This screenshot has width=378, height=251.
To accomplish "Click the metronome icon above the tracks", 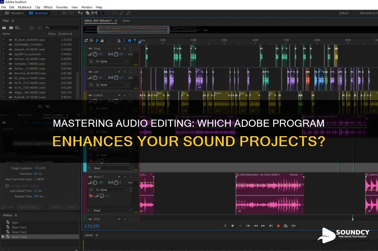I will pos(119,41).
